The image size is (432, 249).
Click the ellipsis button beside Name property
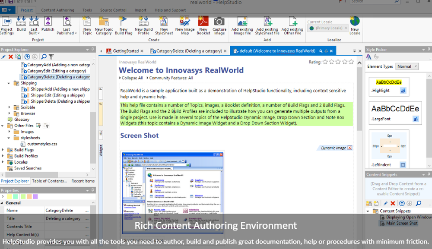[87, 211]
